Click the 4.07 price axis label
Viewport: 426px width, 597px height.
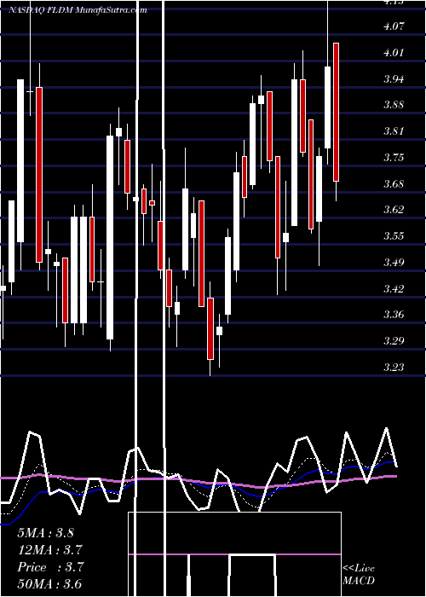click(394, 26)
